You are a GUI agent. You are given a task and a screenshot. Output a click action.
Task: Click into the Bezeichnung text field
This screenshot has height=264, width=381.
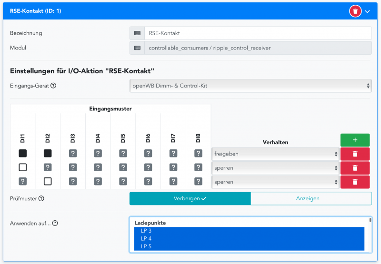tap(257, 33)
